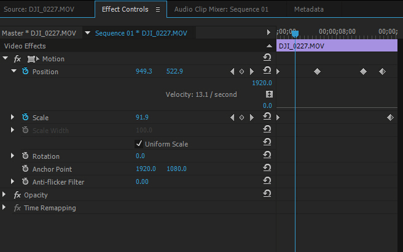The height and width of the screenshot is (252, 403).
Task: Toggle the Motion fx effect on/off
Action: 17,59
